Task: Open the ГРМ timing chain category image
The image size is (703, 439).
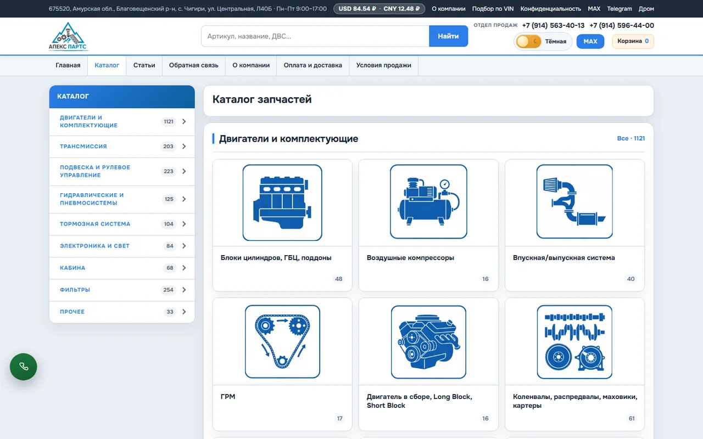Action: click(x=282, y=341)
